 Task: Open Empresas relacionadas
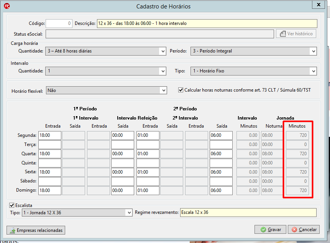point(36,230)
